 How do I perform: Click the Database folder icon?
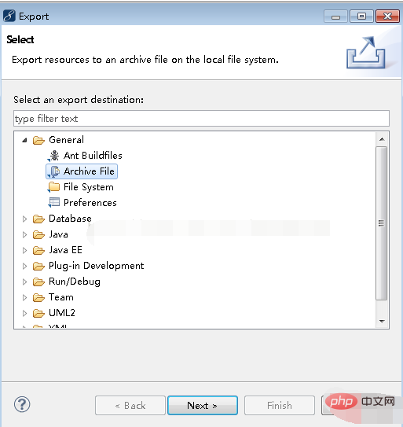(x=38, y=219)
